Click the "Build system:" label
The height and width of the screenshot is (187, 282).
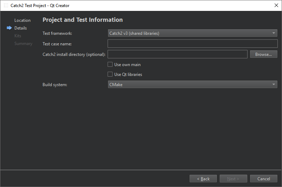(55, 85)
